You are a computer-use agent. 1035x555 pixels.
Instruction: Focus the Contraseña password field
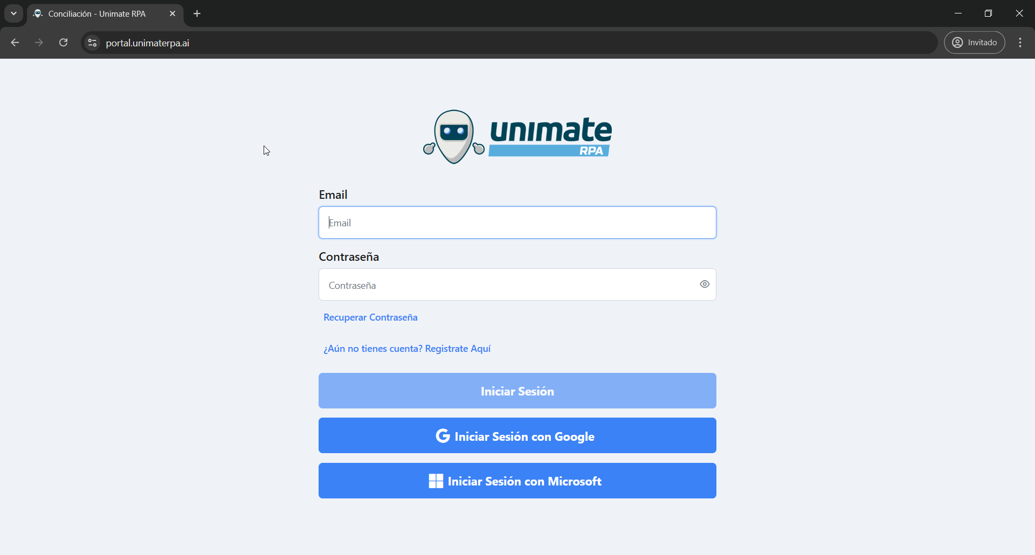[517, 285]
